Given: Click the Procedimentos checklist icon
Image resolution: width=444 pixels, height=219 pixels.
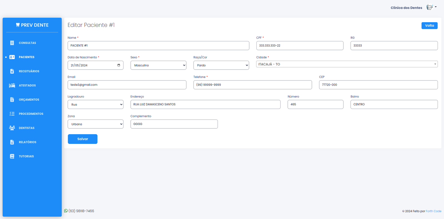Looking at the screenshot, I should coord(12,114).
